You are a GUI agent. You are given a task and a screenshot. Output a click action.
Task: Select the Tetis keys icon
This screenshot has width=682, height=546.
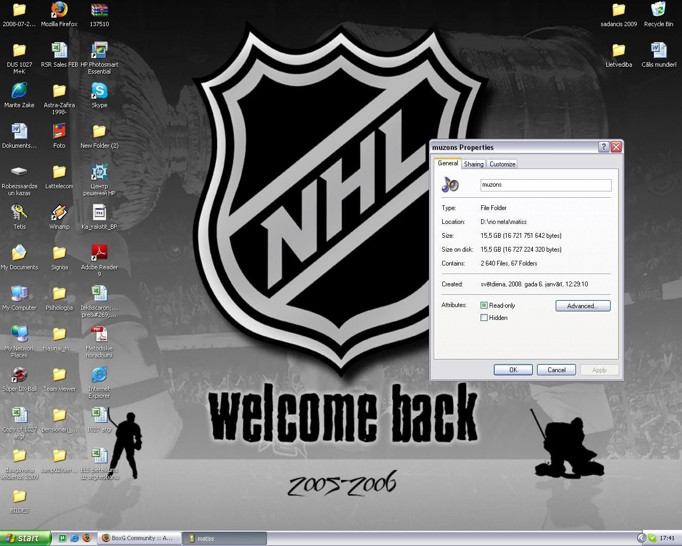19,217
